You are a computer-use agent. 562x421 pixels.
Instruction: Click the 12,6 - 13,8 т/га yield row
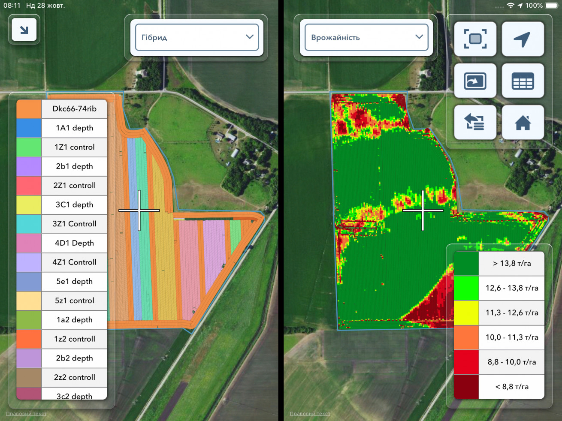[x=499, y=288]
